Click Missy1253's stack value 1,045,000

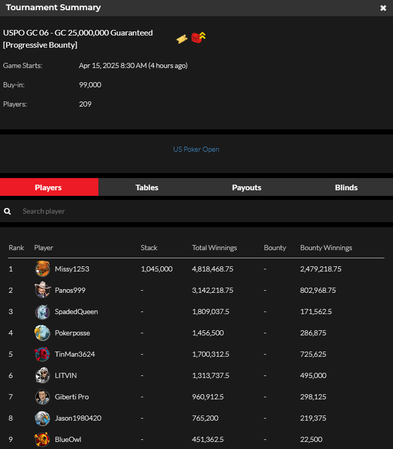coord(157,269)
